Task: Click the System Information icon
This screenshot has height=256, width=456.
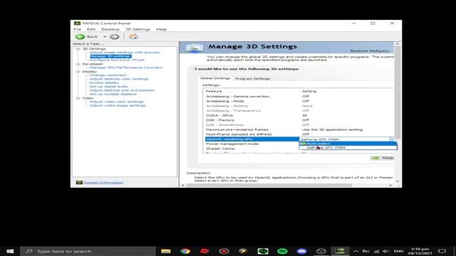Action: [x=79, y=182]
